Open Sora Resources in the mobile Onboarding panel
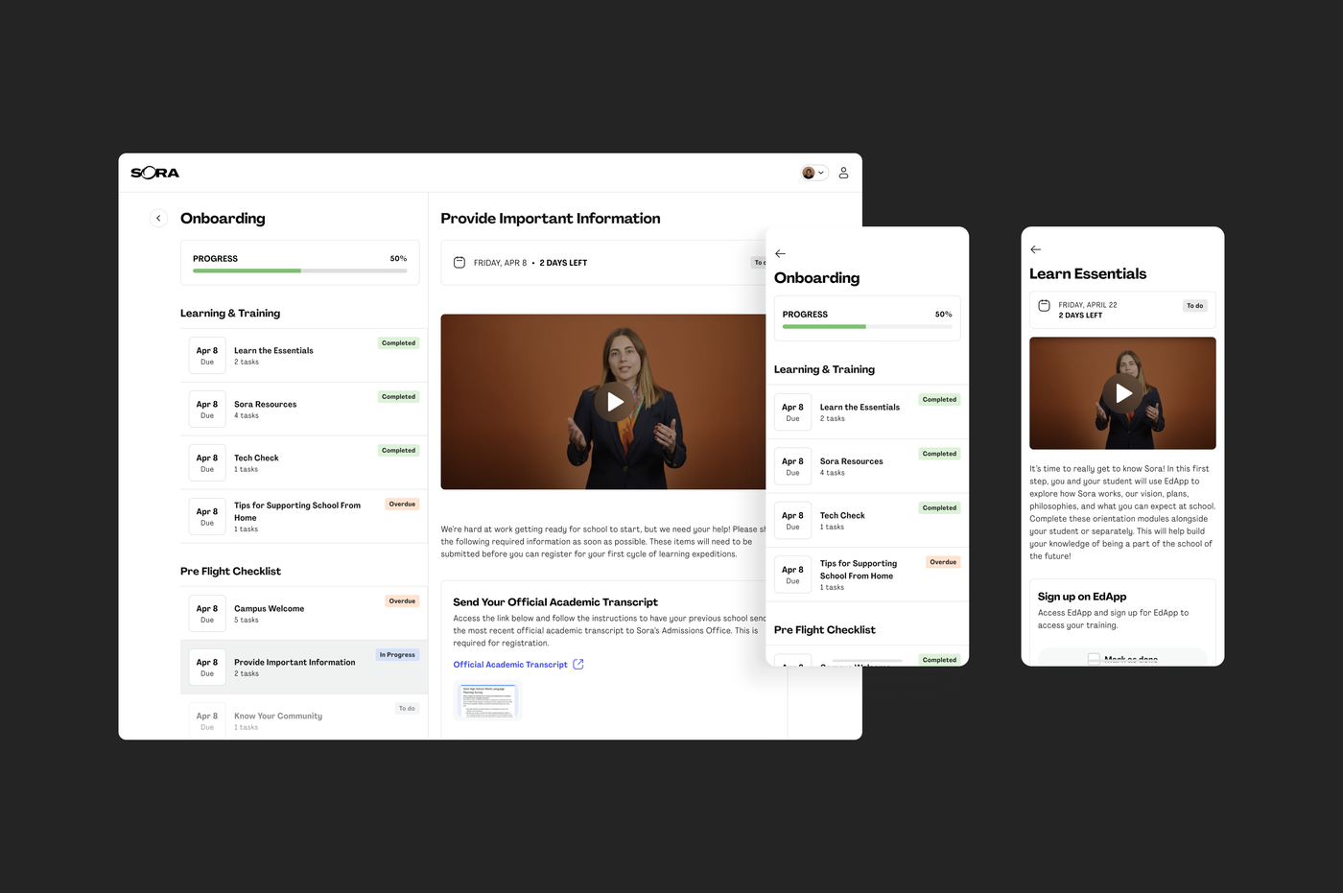The image size is (1343, 893). pos(867,467)
